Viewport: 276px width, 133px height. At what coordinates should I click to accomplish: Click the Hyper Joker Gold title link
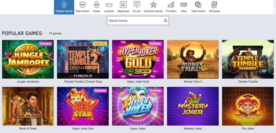[x=138, y=82]
